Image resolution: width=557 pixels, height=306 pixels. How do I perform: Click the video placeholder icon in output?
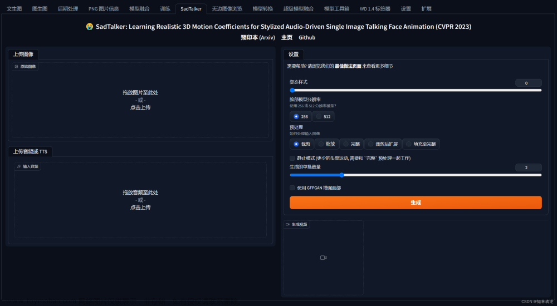(x=323, y=258)
